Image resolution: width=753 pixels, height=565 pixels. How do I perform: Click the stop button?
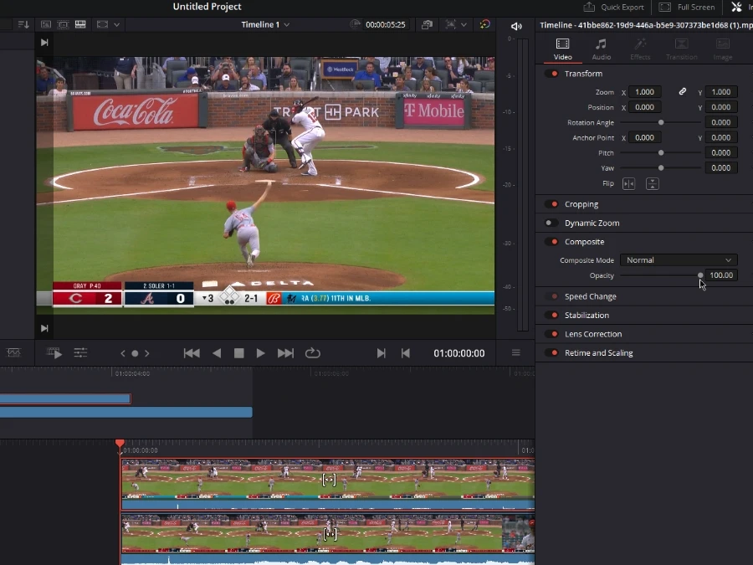point(238,353)
